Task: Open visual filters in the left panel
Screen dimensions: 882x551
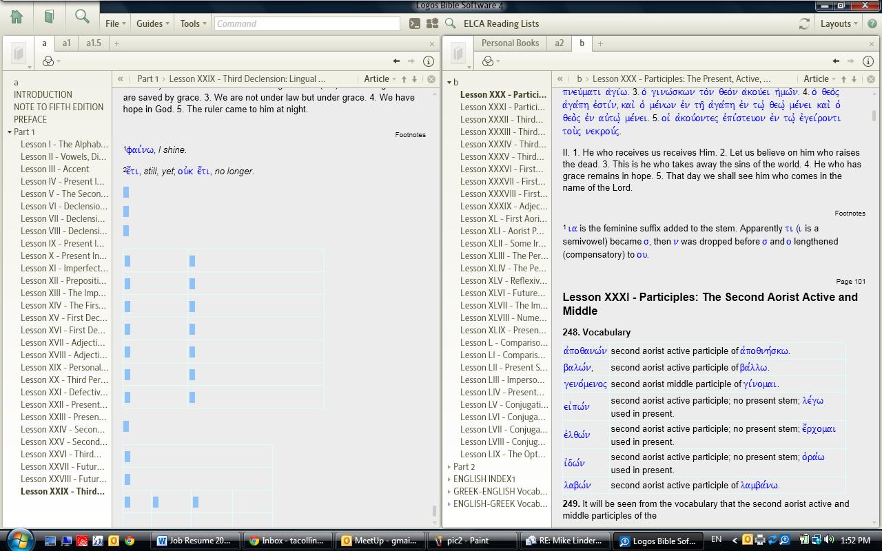Action: pos(49,61)
